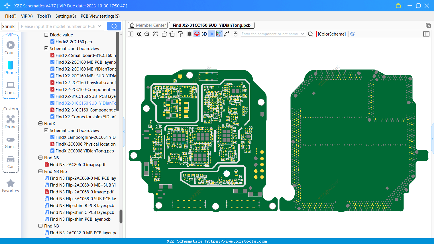Fit the board to the window
The image size is (434, 244).
click(156, 34)
